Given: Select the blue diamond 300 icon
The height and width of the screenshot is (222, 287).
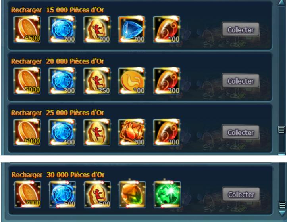Looking at the screenshot, I should [132, 29].
